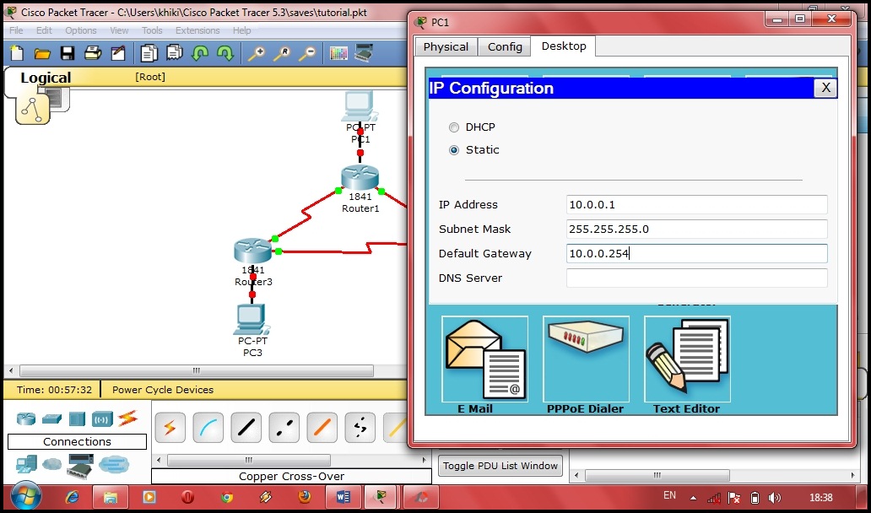Open a file with the folder icon
This screenshot has height=513, width=871.
[42, 54]
